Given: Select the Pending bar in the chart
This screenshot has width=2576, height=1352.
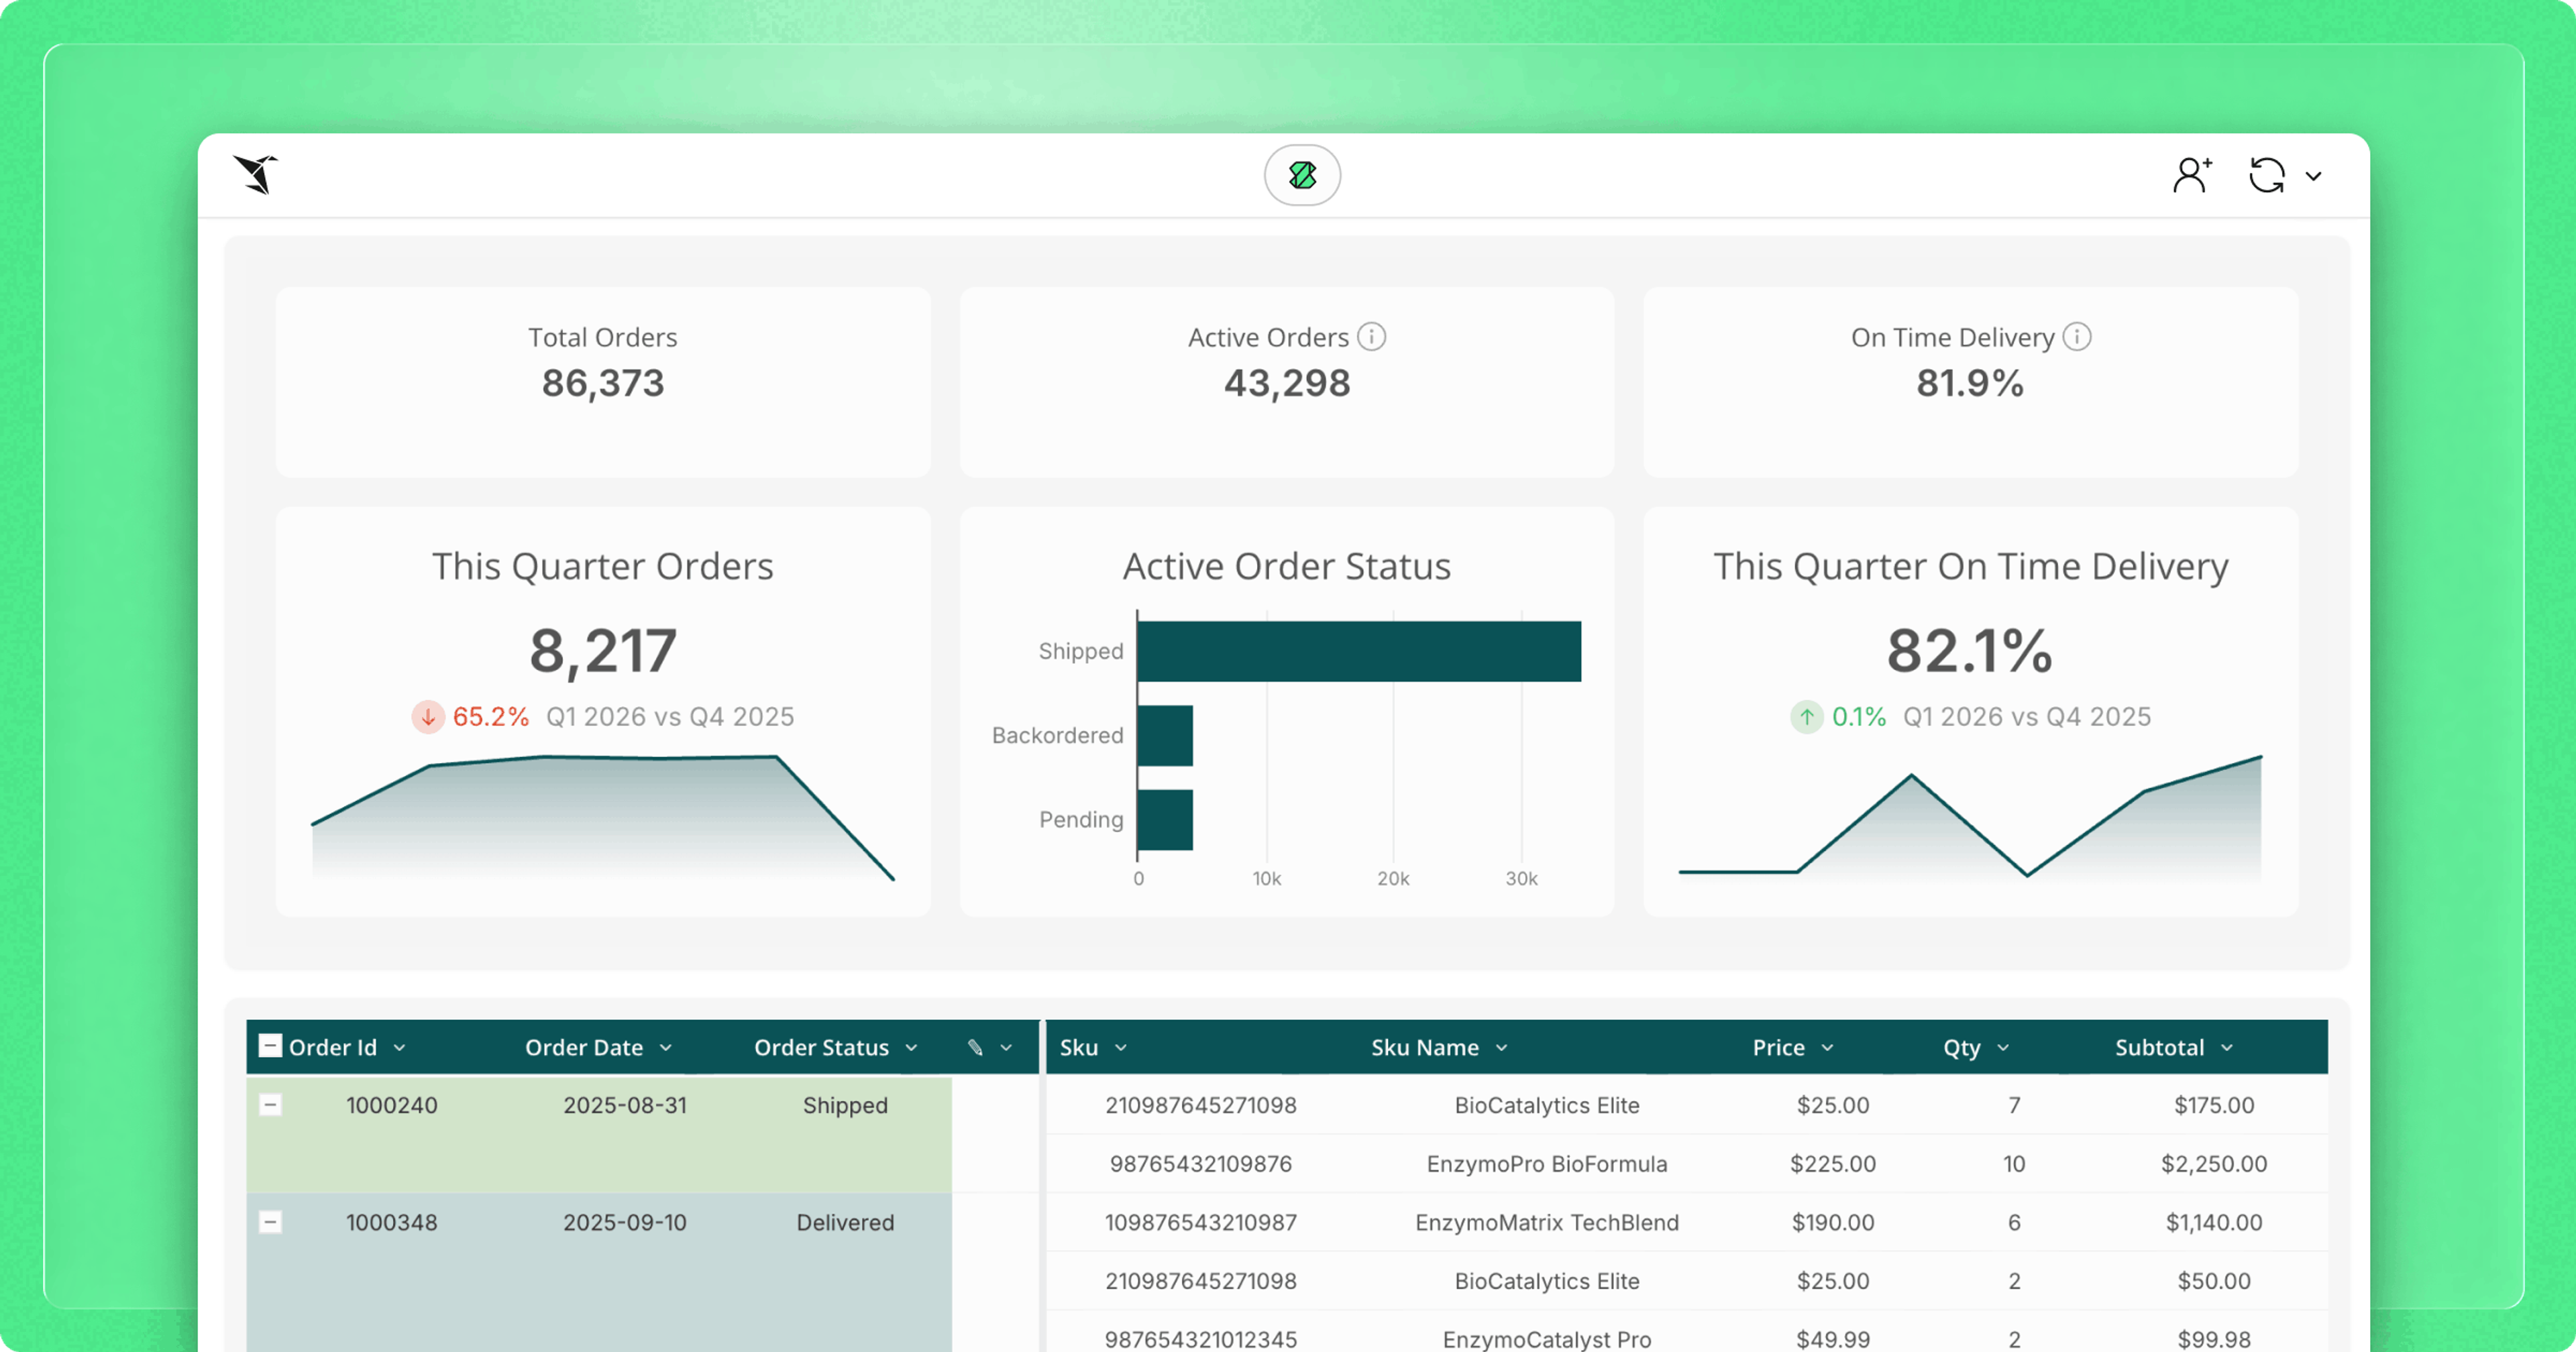Looking at the screenshot, I should [x=1165, y=820].
